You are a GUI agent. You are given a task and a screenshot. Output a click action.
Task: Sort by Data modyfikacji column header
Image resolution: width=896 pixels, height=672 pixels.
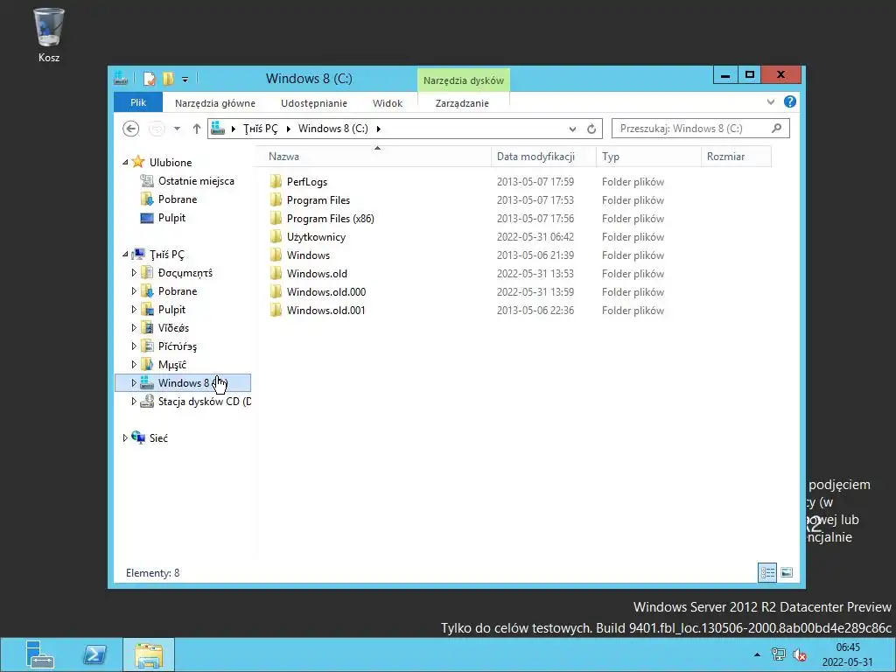(x=543, y=157)
